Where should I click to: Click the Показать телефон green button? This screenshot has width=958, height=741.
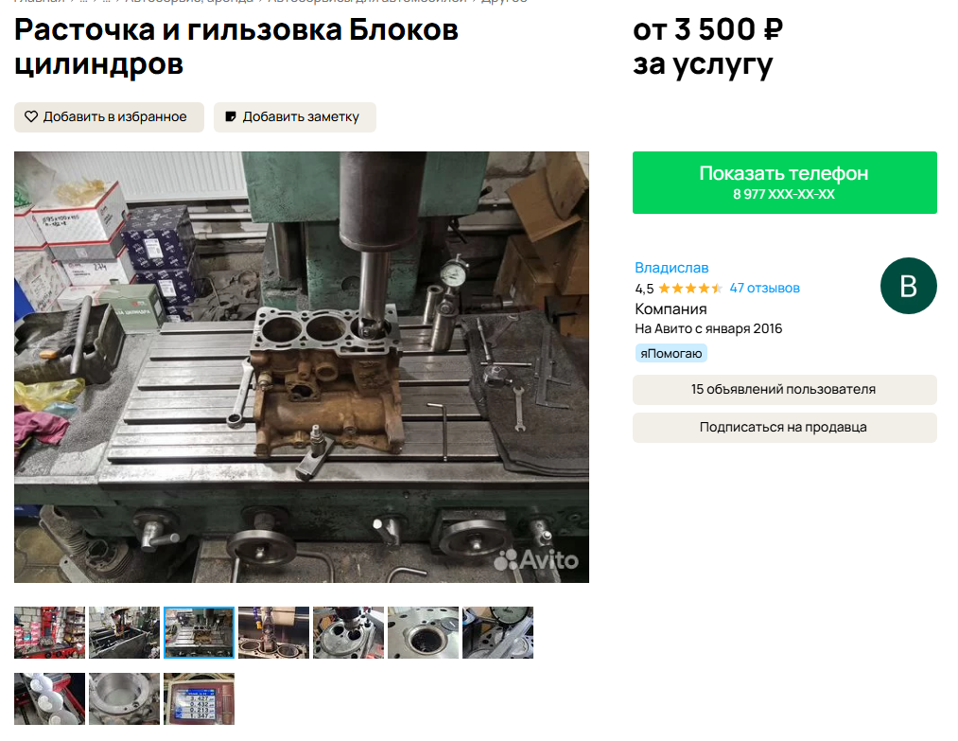(x=784, y=183)
